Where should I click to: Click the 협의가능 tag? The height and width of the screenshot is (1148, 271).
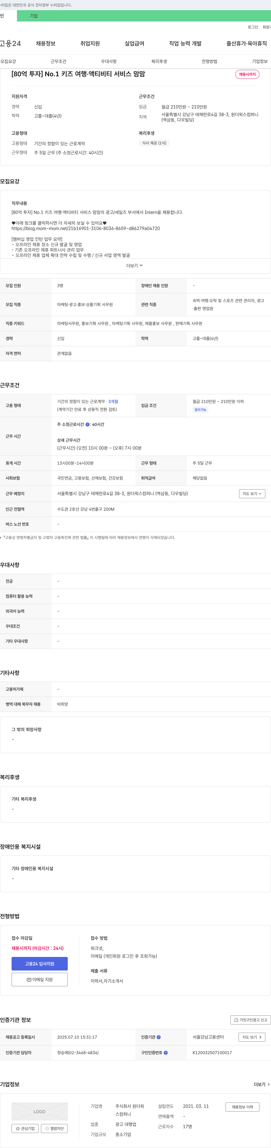200,410
